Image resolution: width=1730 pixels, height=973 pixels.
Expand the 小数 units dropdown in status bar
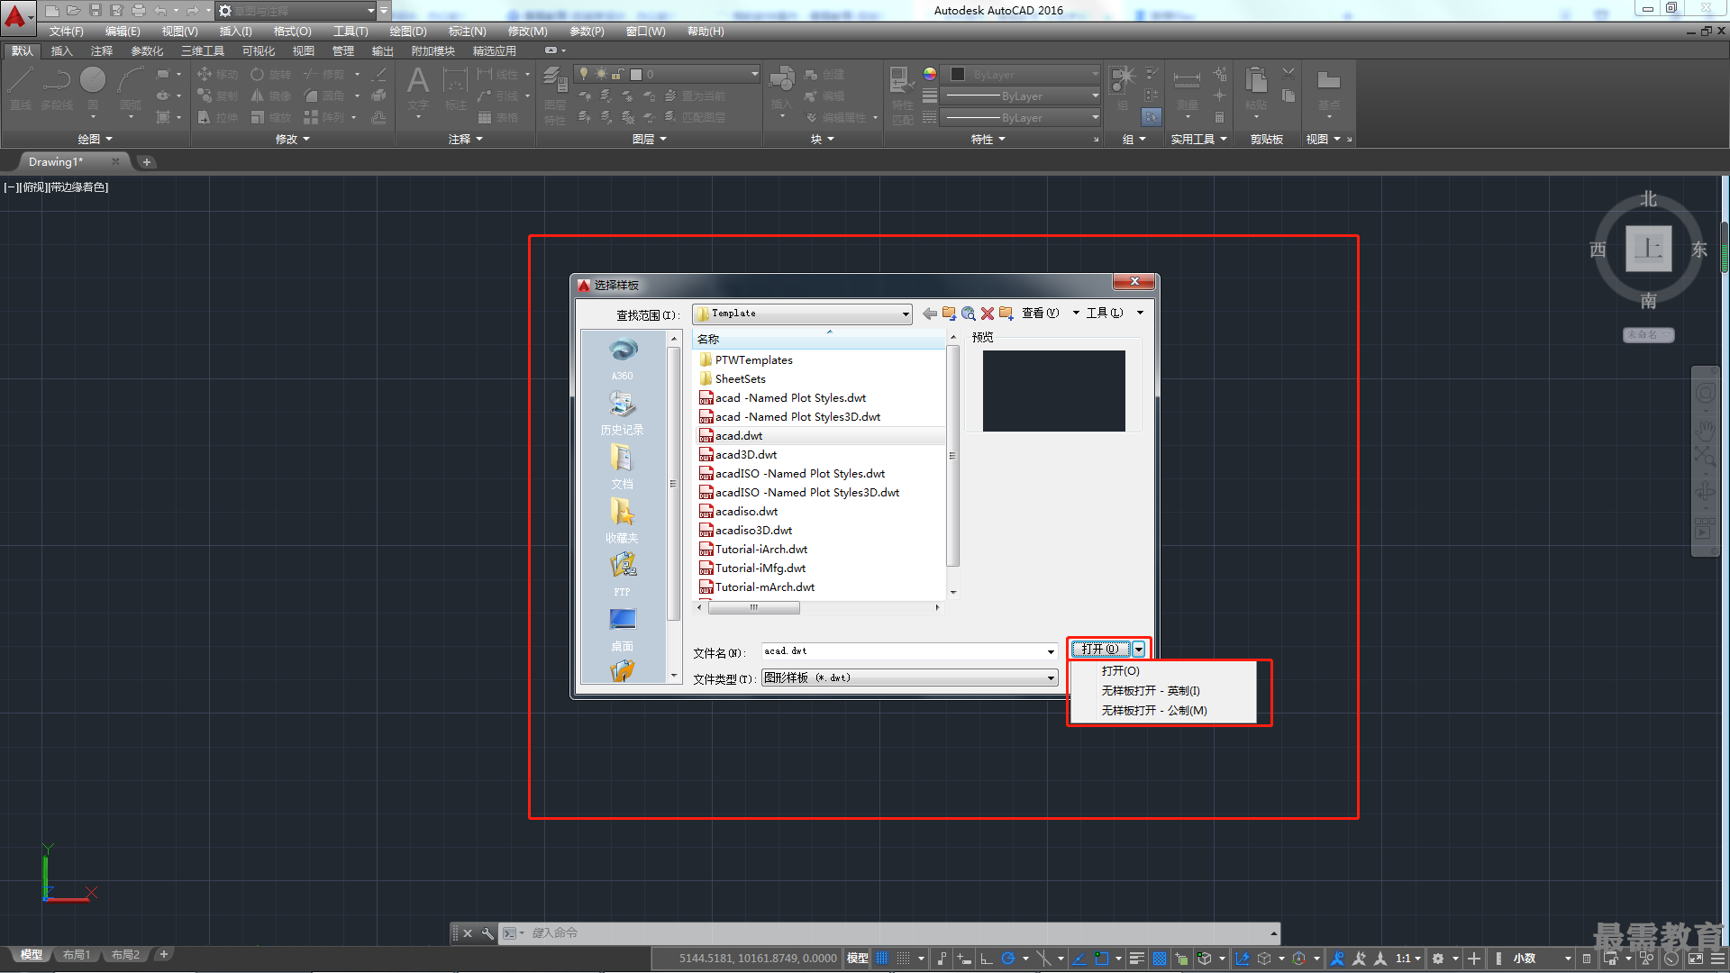(1568, 959)
